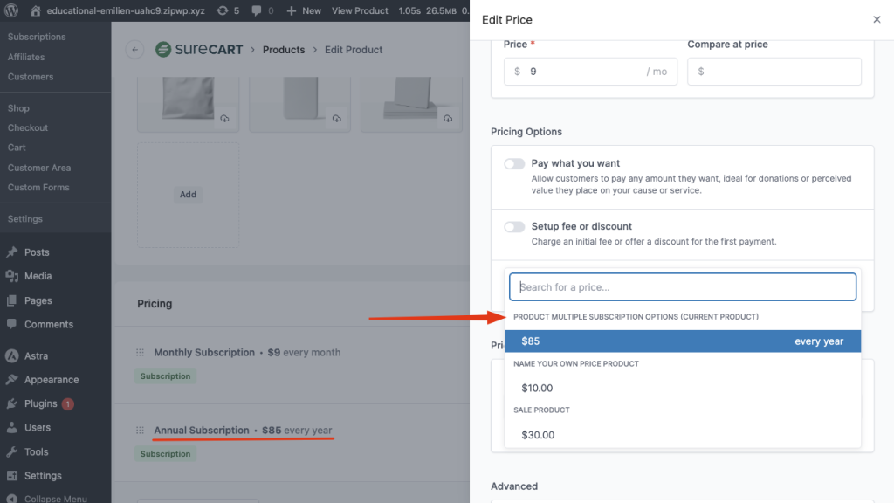
Task: Enable the Pay what you want toggle
Action: coord(514,164)
